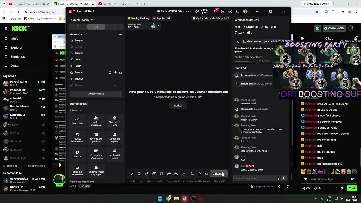Click the replay capture icon in the bottom toolbar

(176, 174)
